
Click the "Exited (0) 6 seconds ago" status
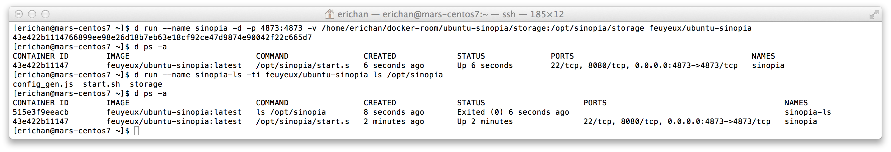point(513,112)
